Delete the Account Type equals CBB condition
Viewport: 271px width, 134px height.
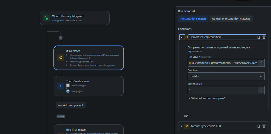tap(264, 126)
